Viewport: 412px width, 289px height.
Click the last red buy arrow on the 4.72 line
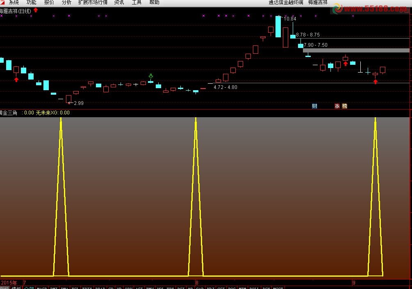(x=376, y=82)
